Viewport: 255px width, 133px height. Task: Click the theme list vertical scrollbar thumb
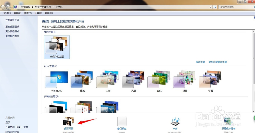(x=253, y=58)
